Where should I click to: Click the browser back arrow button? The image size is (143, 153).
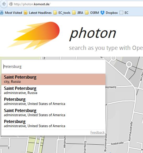(4, 4)
